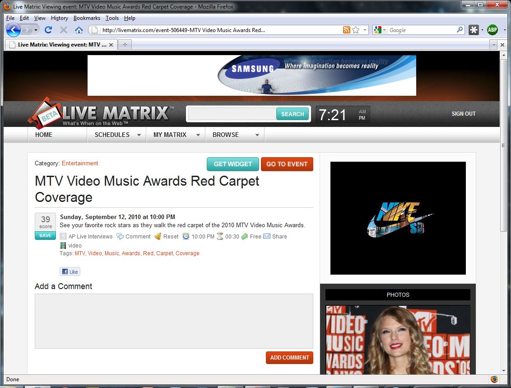The width and height of the screenshot is (511, 388).
Task: Open the View menu
Action: point(40,18)
